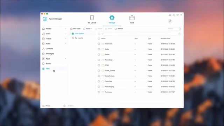This screenshot has width=224, height=126.
Task: Click the Videos play sidebar icon
Action: click(43, 39)
